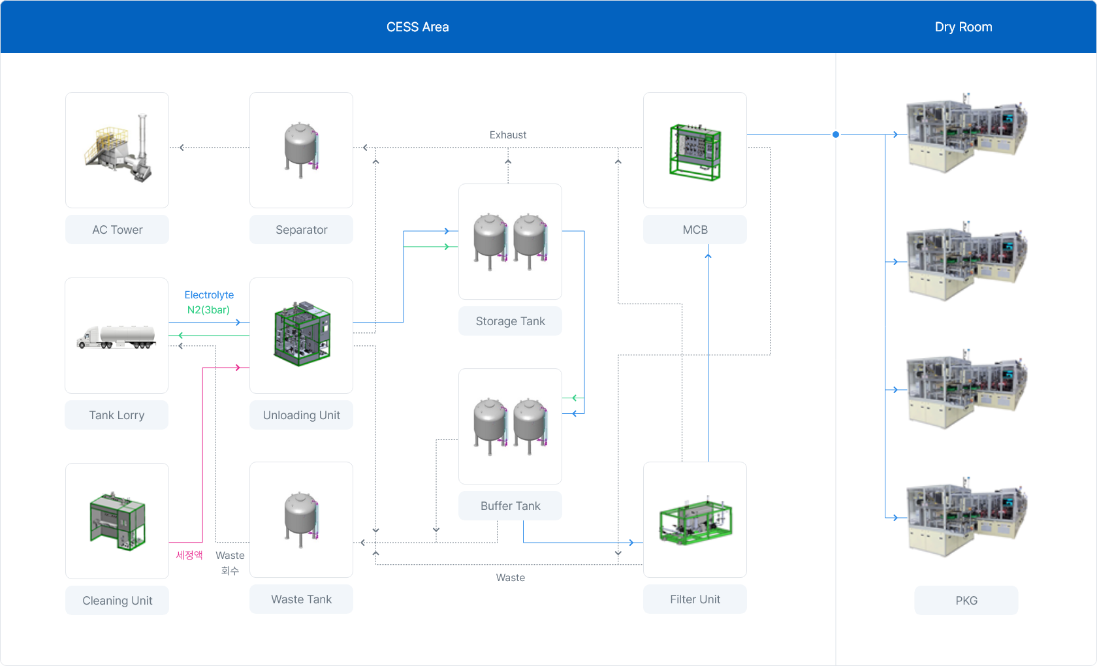The height and width of the screenshot is (666, 1097).
Task: Click the Waste Tank label button
Action: click(x=301, y=599)
